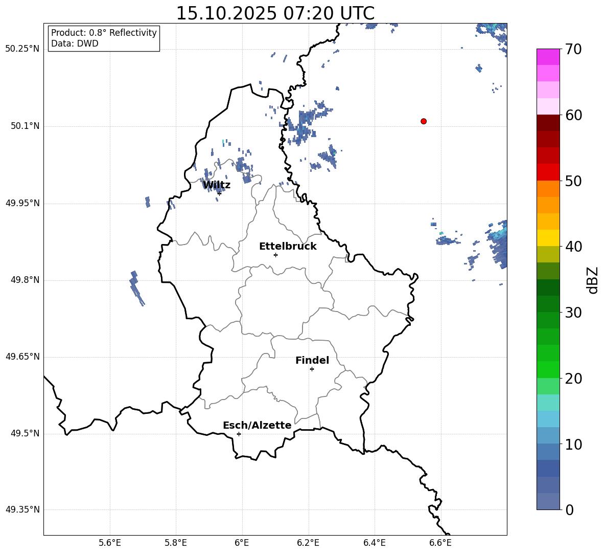Image resolution: width=605 pixels, height=553 pixels.
Task: Click the colorbar tick label 40
Action: pyautogui.click(x=573, y=247)
